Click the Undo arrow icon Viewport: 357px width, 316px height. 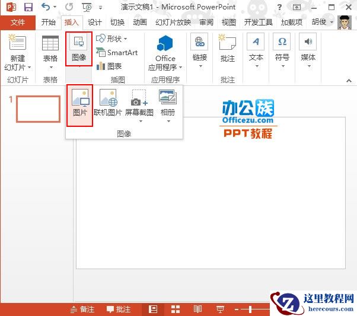tap(46, 7)
